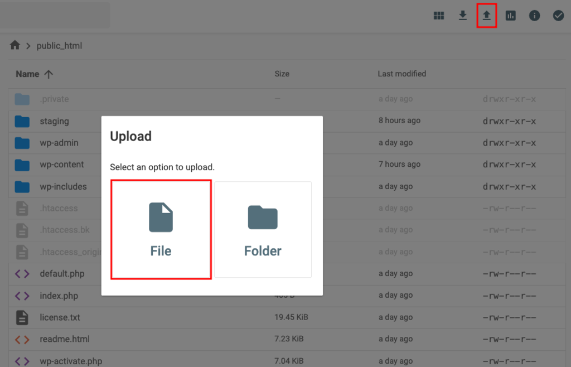Click the search field at top left

pos(55,15)
